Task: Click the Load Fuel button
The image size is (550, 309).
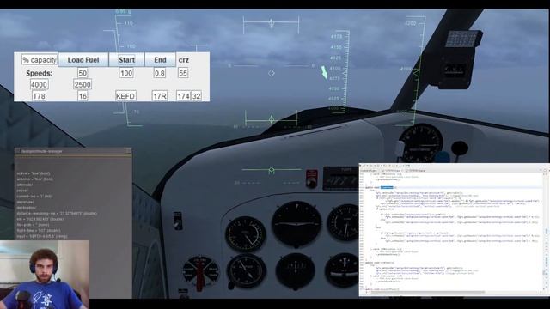Action: tap(83, 60)
